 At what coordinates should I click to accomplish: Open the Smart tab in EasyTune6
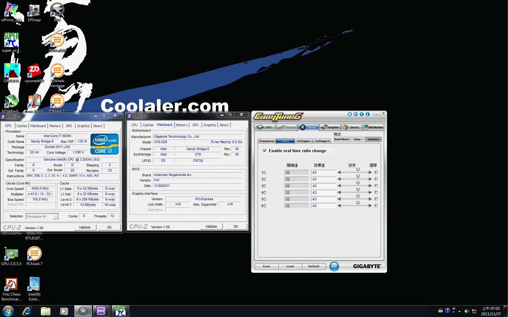352,127
